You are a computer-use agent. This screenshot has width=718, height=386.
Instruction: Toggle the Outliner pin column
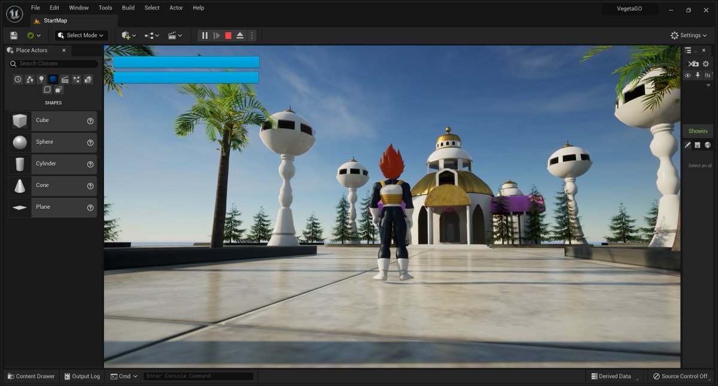pos(698,75)
